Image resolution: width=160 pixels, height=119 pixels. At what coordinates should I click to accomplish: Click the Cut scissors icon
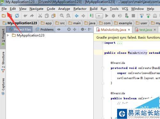tap(40, 16)
